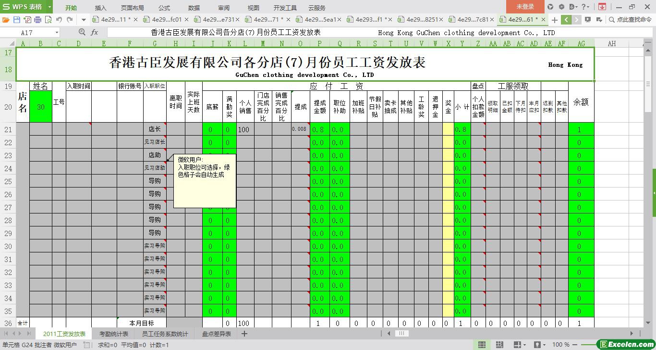Click the Save icon

click(16, 20)
